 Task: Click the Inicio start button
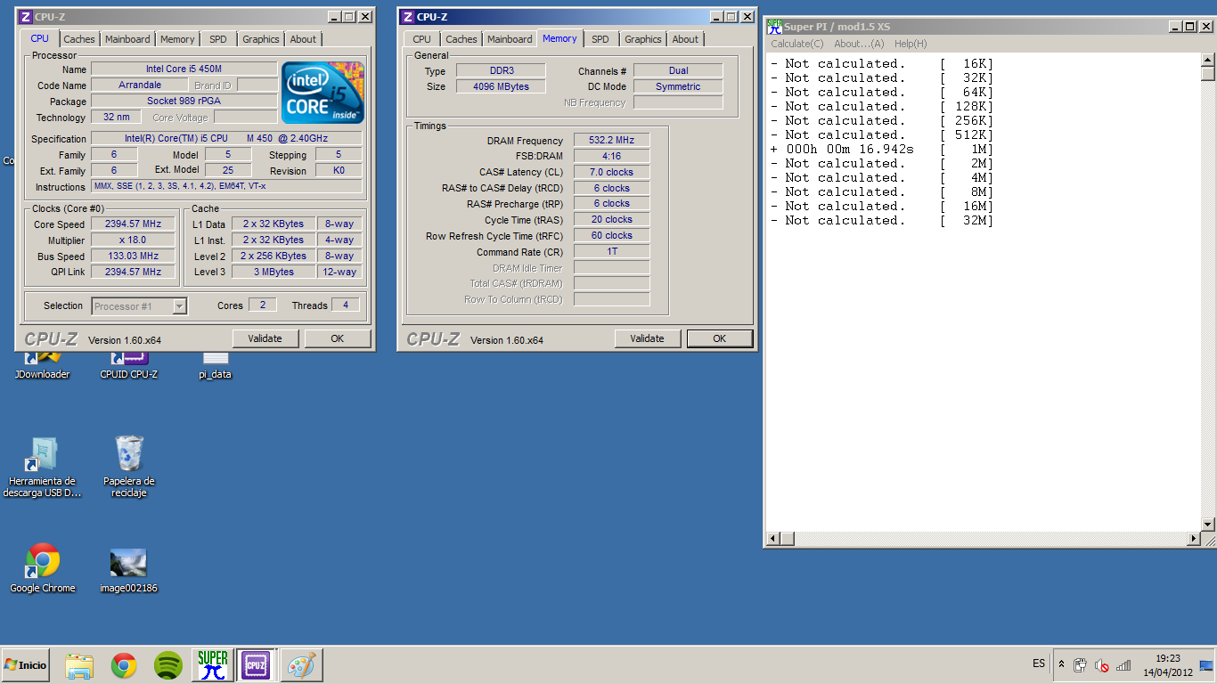point(26,665)
